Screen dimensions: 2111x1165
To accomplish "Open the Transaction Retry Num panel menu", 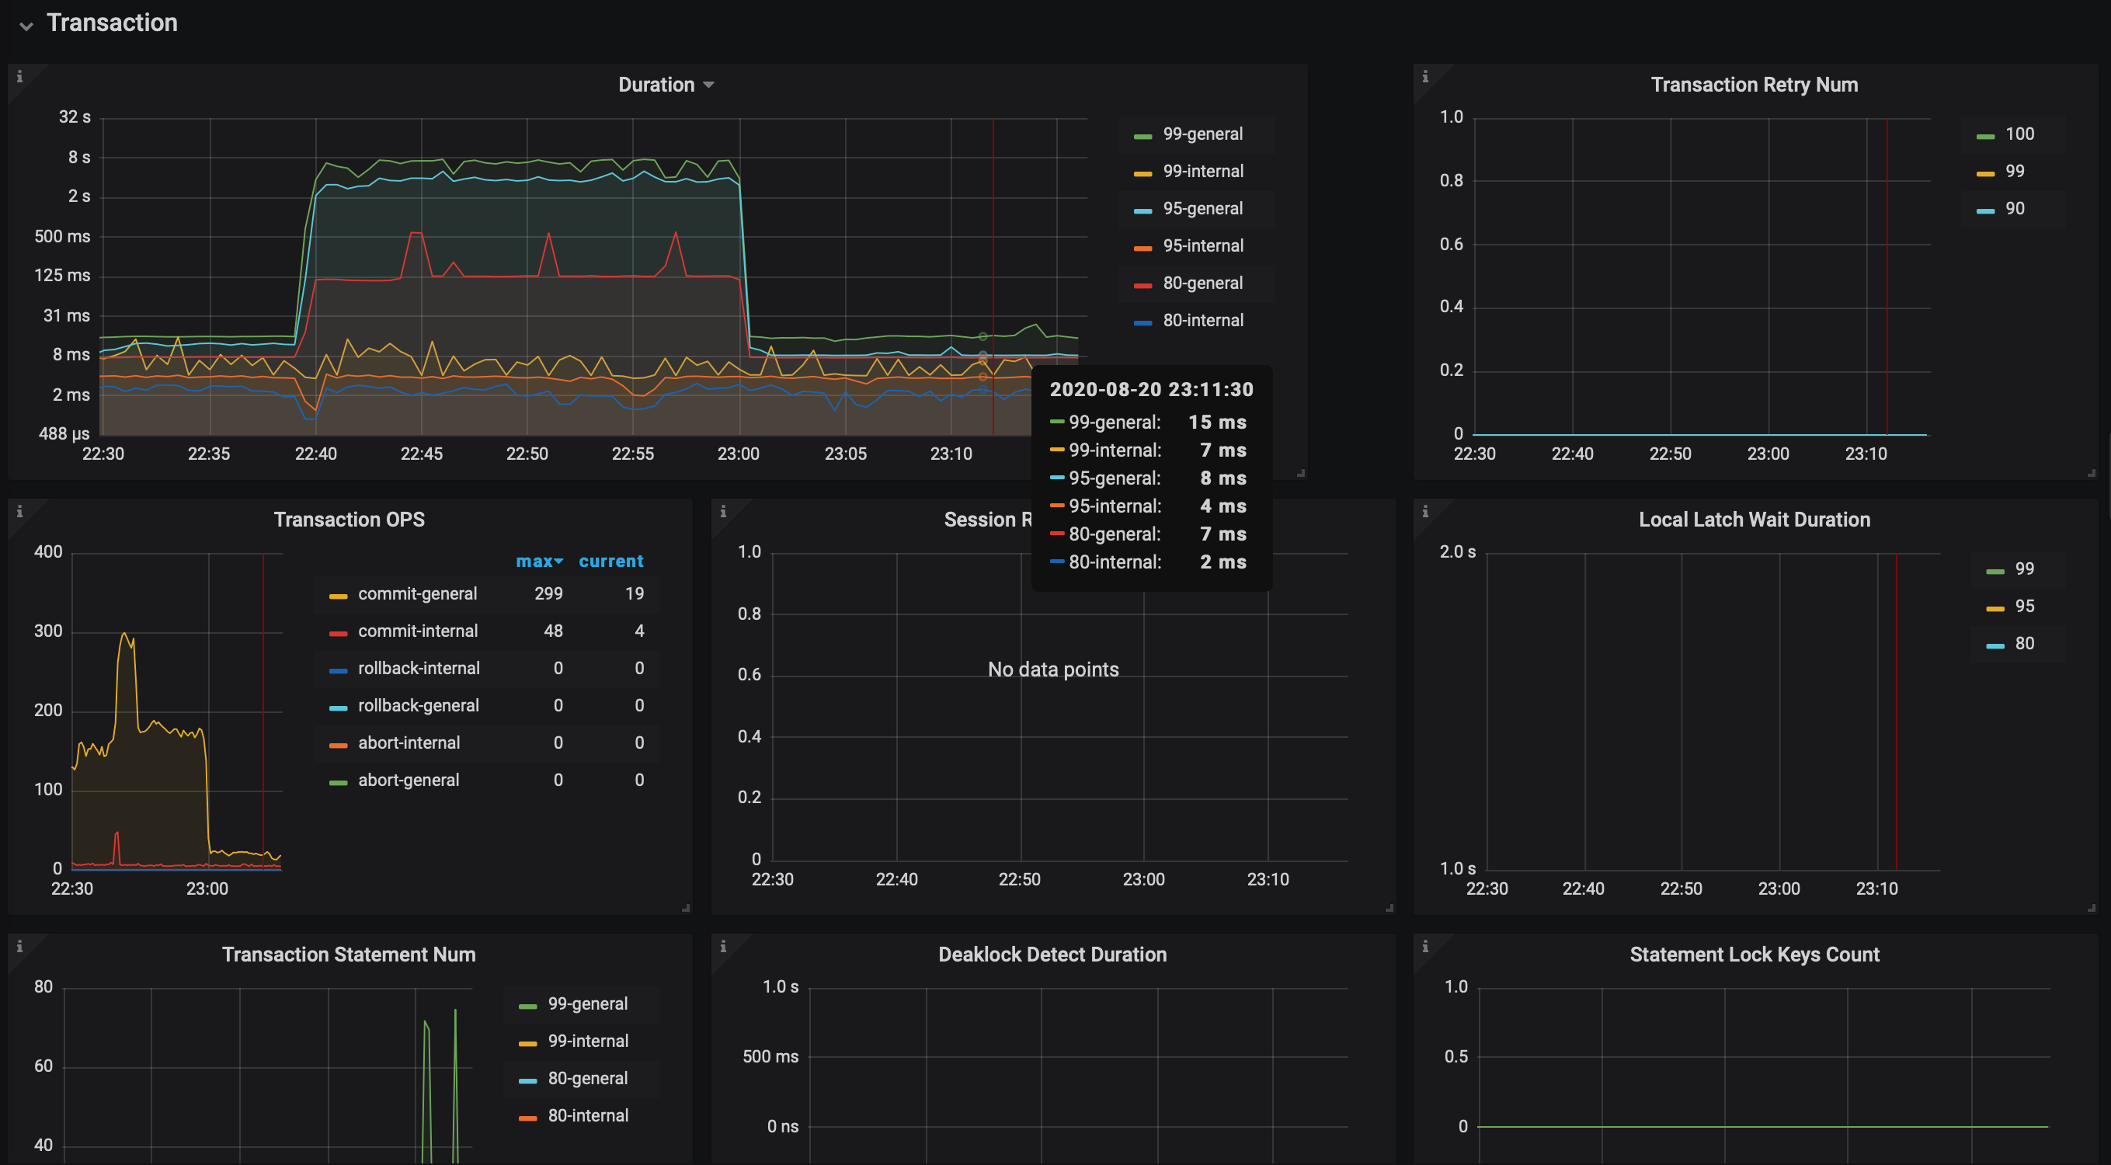I will click(x=1754, y=85).
